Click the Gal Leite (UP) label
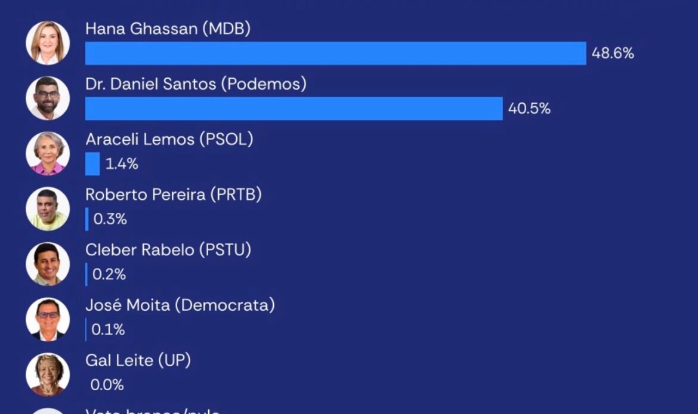Image resolution: width=698 pixels, height=414 pixels. click(x=138, y=360)
